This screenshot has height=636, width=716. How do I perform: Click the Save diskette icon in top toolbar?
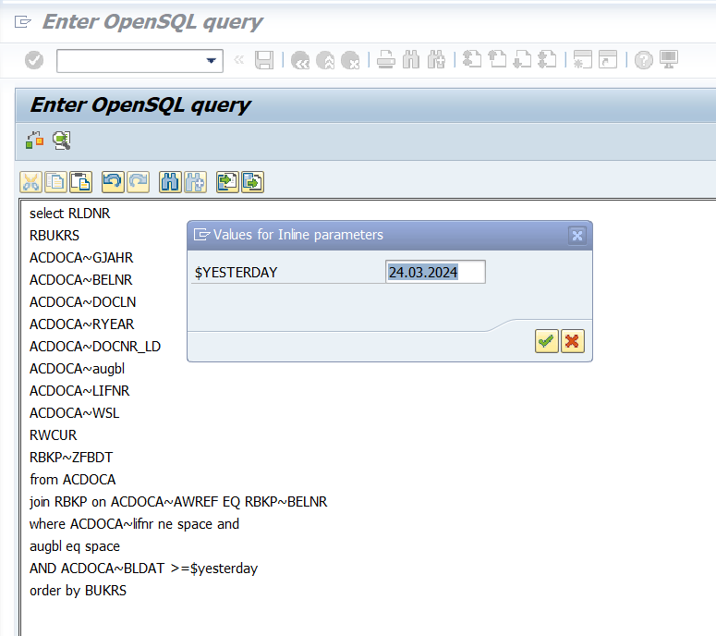264,60
